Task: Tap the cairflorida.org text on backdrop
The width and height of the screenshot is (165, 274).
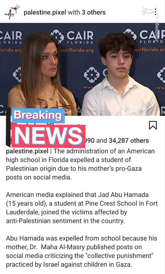Action: (x=77, y=50)
